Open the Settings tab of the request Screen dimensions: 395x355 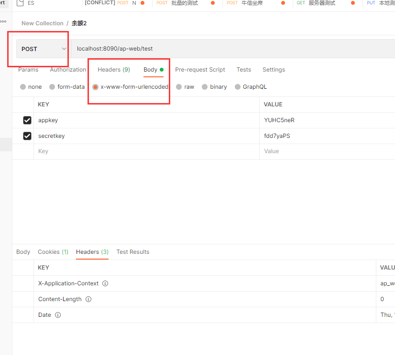(274, 70)
